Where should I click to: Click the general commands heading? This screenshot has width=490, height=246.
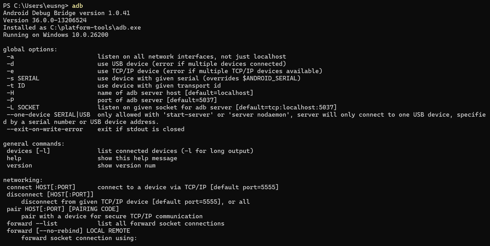34,144
